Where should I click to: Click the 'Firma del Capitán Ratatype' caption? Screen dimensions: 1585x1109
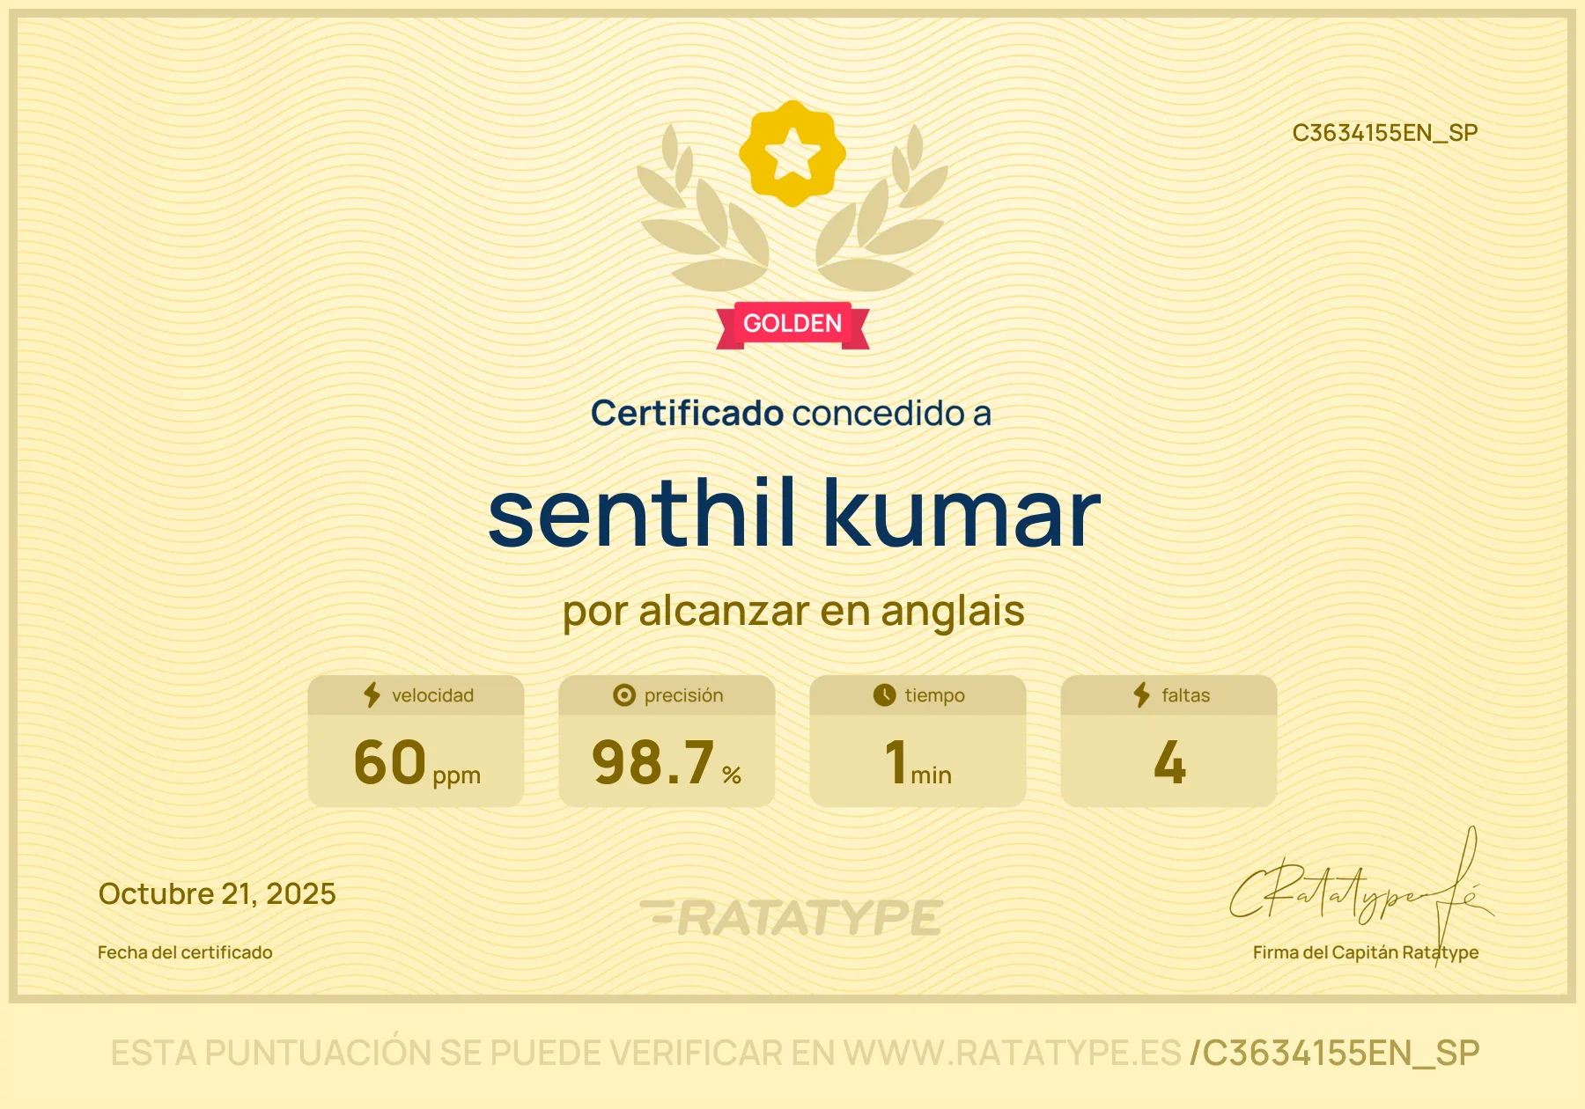click(x=1366, y=952)
